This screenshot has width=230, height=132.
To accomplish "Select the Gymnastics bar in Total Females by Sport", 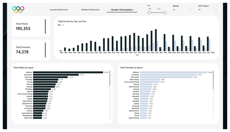I will (x=166, y=77).
